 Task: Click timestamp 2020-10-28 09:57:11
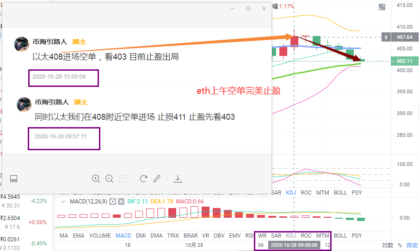(x=61, y=136)
